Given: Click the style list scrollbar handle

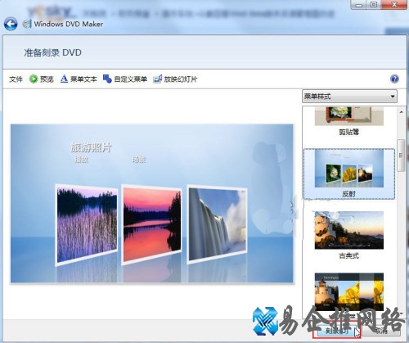Looking at the screenshot, I should [x=401, y=156].
